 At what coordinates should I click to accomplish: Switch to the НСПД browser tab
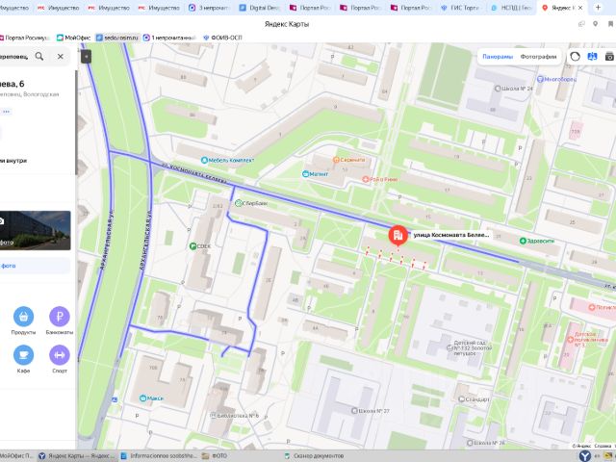click(511, 8)
